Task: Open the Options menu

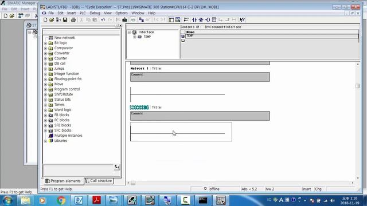Action: click(x=122, y=13)
